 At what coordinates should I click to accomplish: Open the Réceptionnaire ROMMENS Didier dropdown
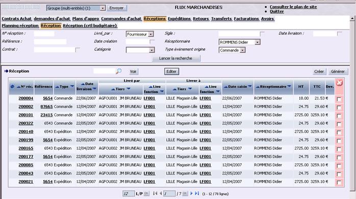(257, 42)
